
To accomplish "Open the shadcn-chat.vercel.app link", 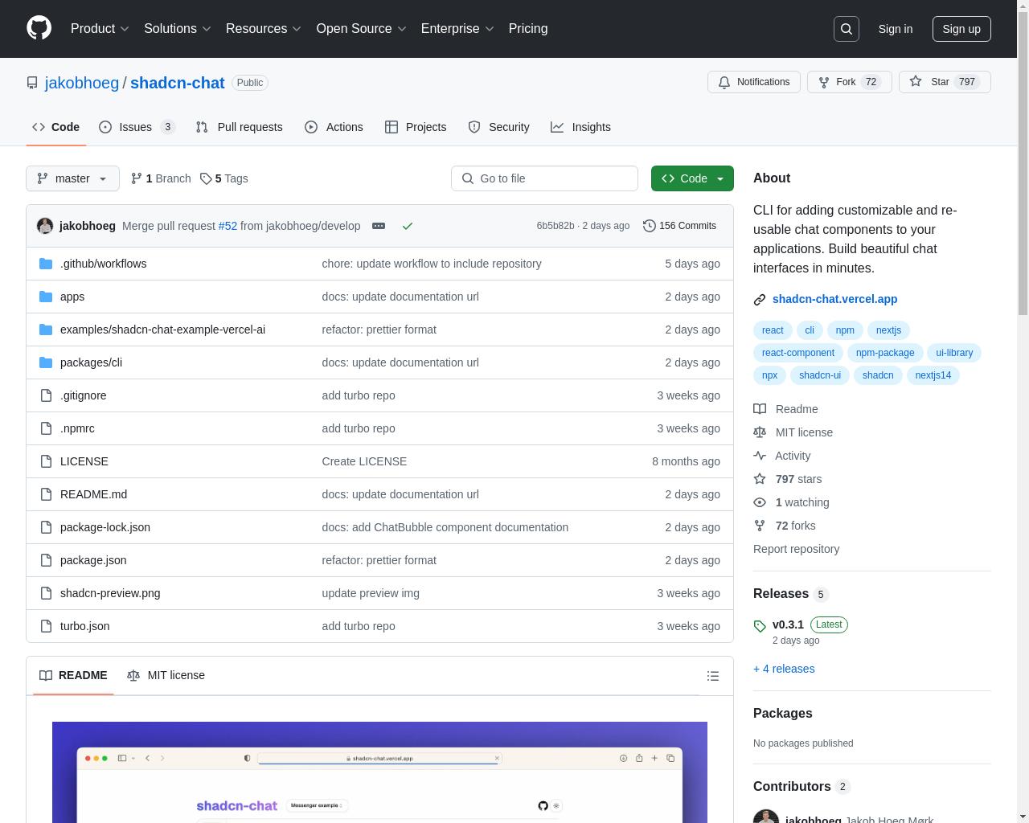I will point(834,299).
